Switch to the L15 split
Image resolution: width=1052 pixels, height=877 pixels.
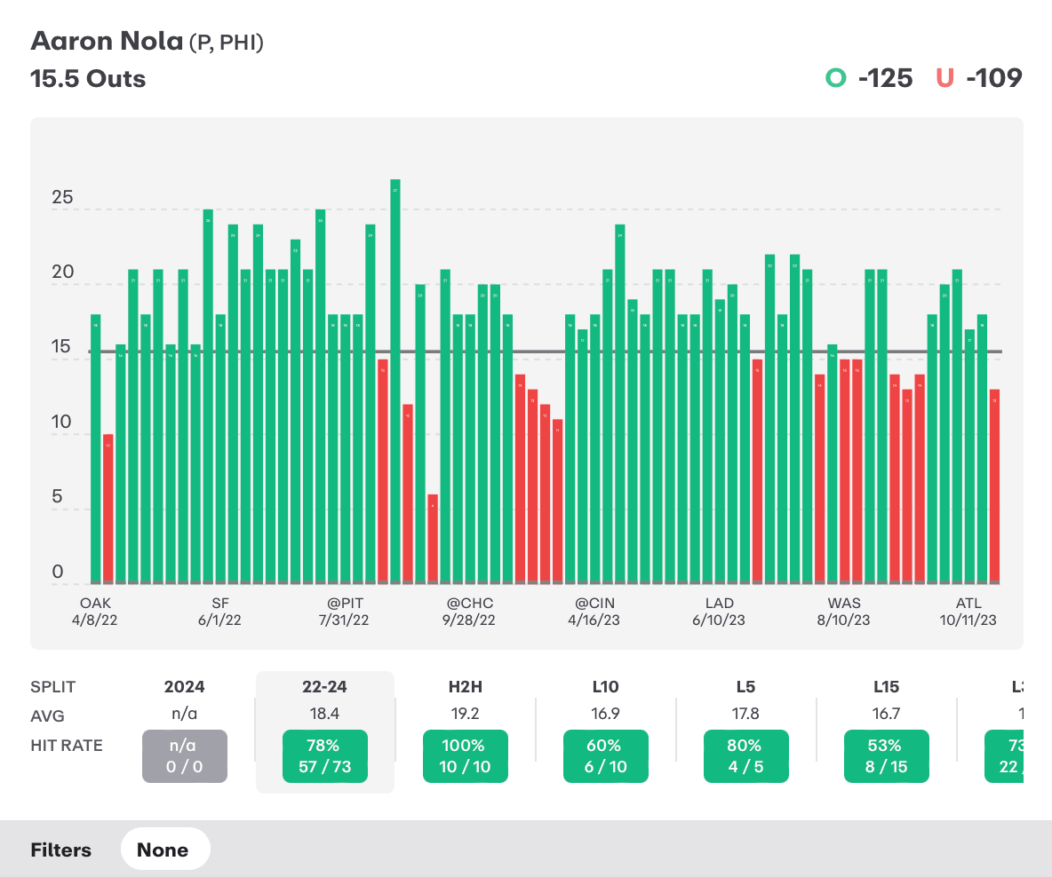[886, 686]
